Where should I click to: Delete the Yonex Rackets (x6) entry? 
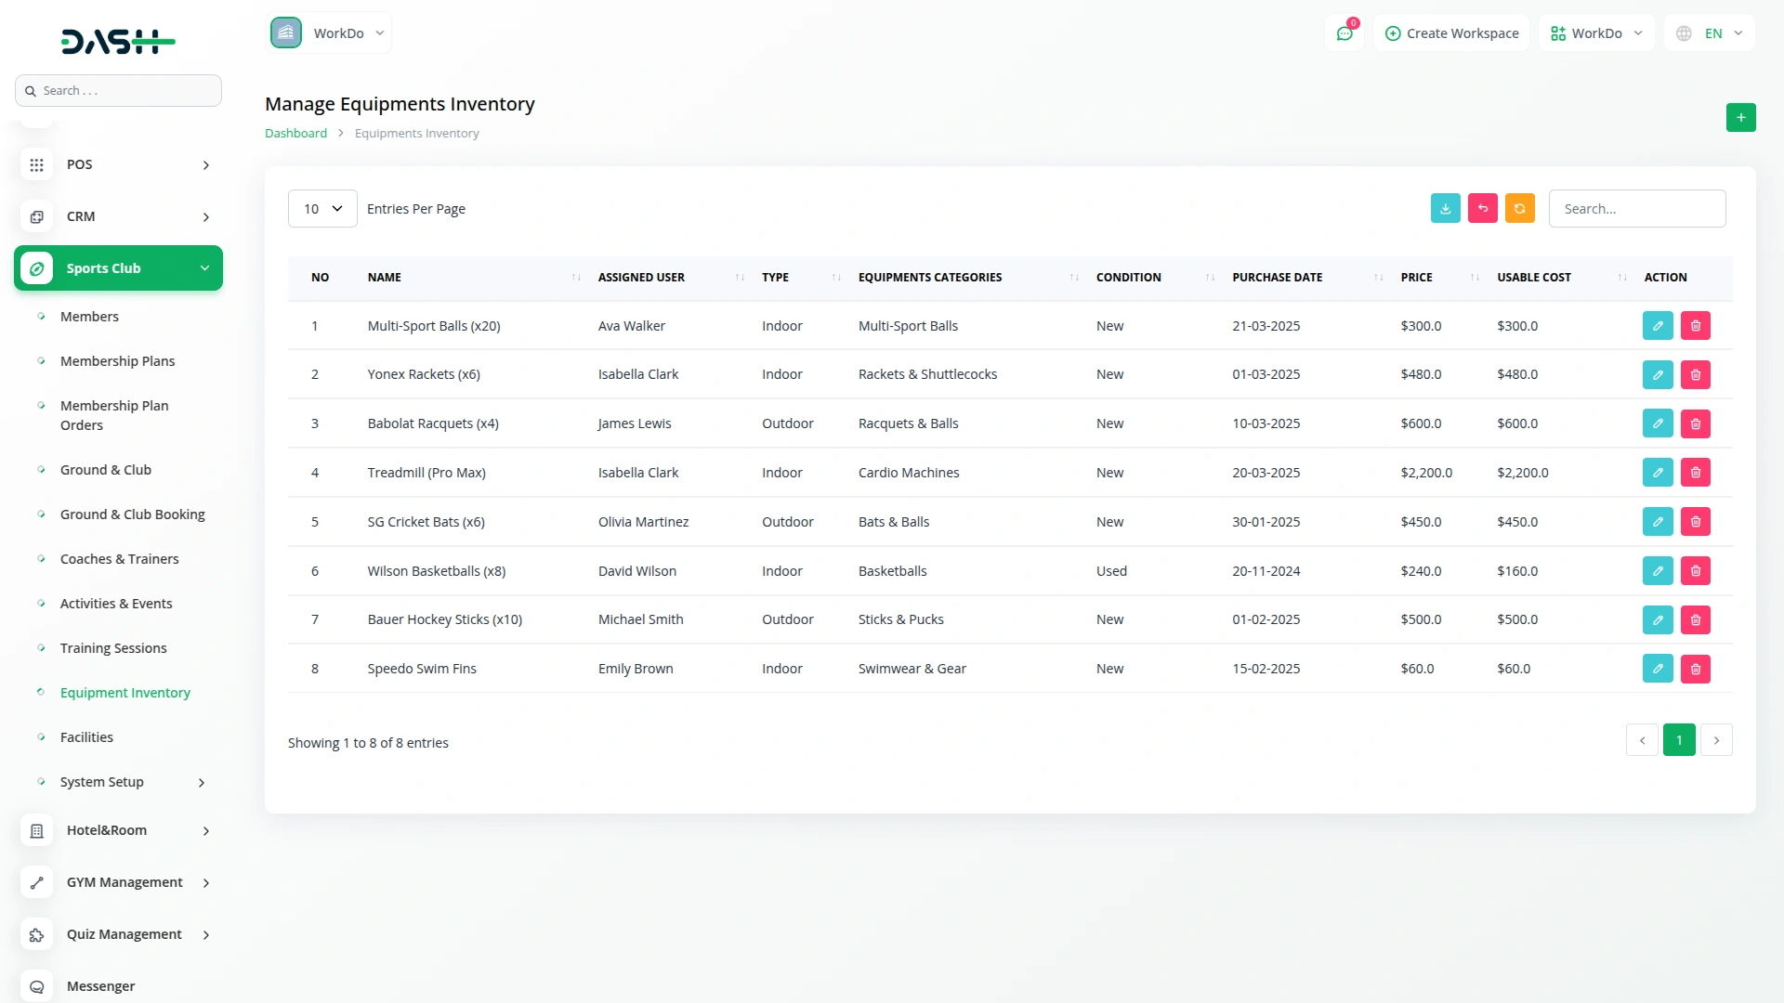click(1695, 375)
